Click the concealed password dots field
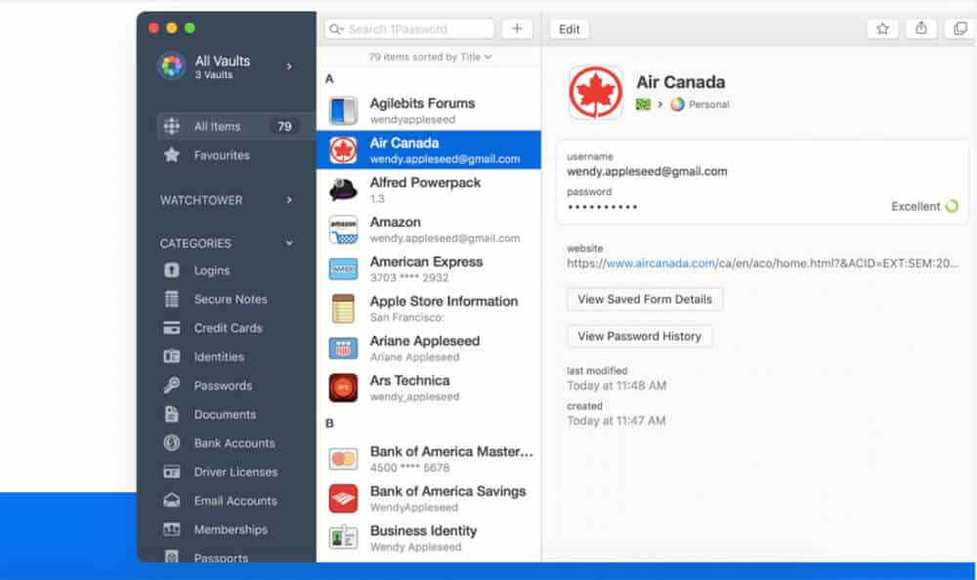 (602, 207)
